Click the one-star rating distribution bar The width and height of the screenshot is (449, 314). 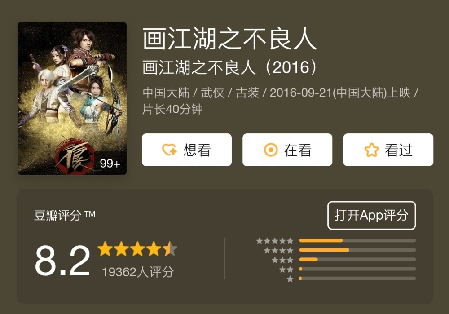357,279
